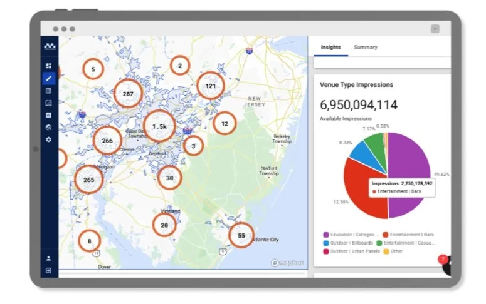
Task: Toggle Education | Colleges legend swatch
Action: tap(325, 235)
